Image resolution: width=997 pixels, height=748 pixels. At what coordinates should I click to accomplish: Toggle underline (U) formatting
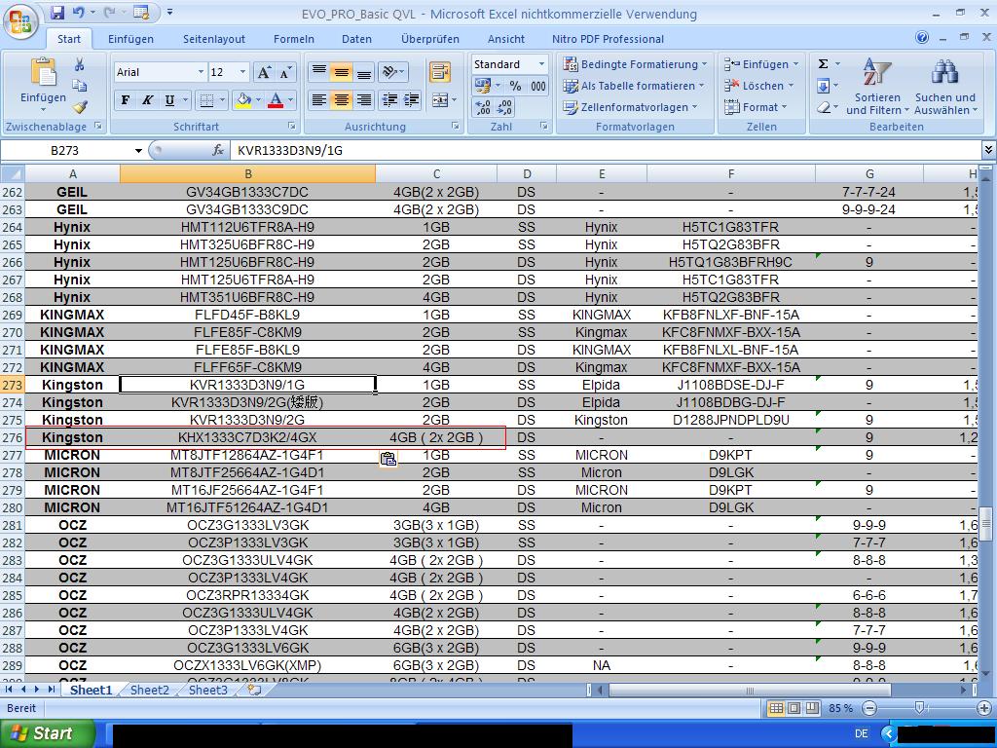(x=169, y=100)
